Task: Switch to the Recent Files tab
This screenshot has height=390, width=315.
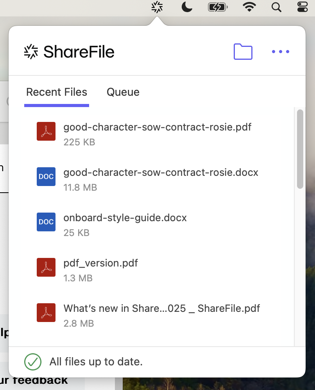Action: pos(57,92)
